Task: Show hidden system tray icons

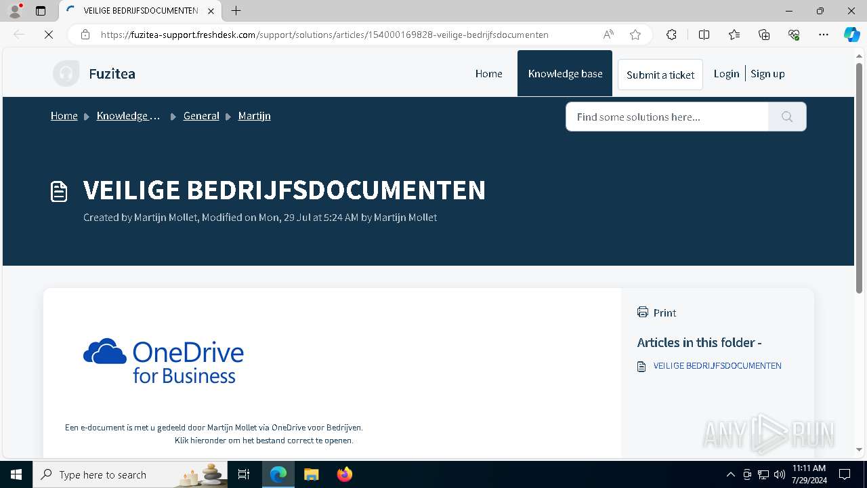Action: point(730,474)
